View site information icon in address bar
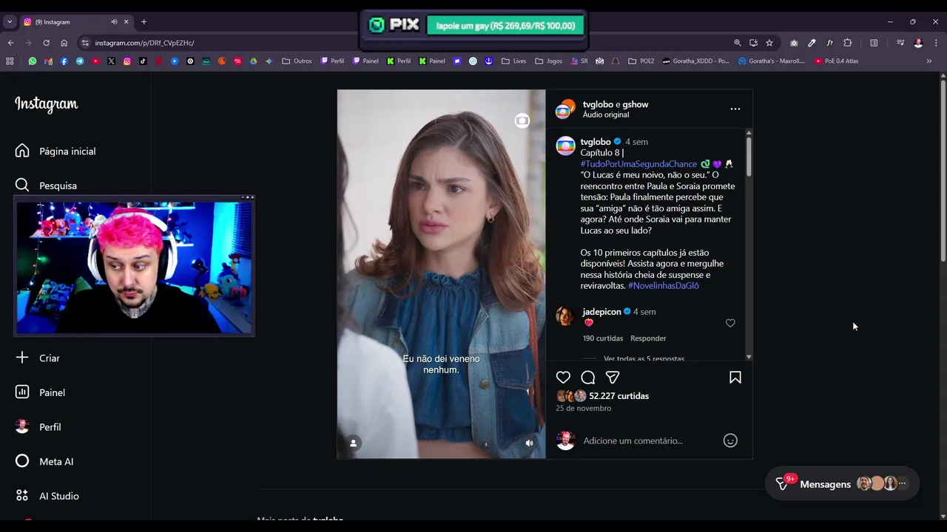Screen dimensions: 947x532 pos(85,43)
